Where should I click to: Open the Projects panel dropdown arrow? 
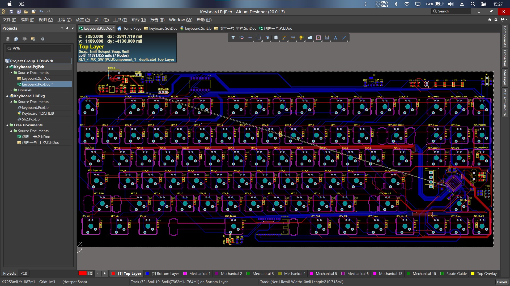tap(62, 28)
